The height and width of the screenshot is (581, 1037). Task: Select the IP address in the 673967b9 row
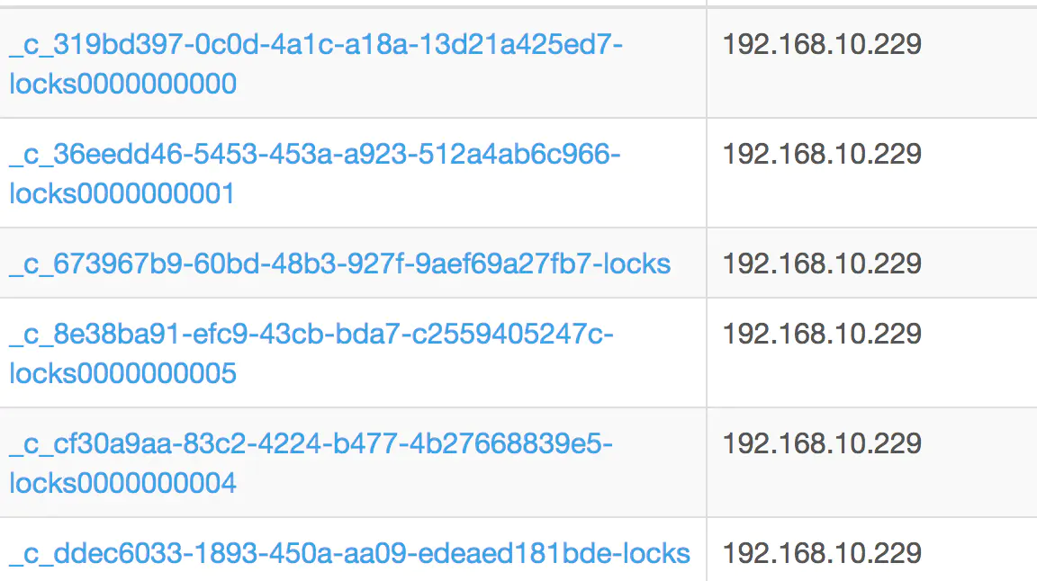tap(822, 264)
